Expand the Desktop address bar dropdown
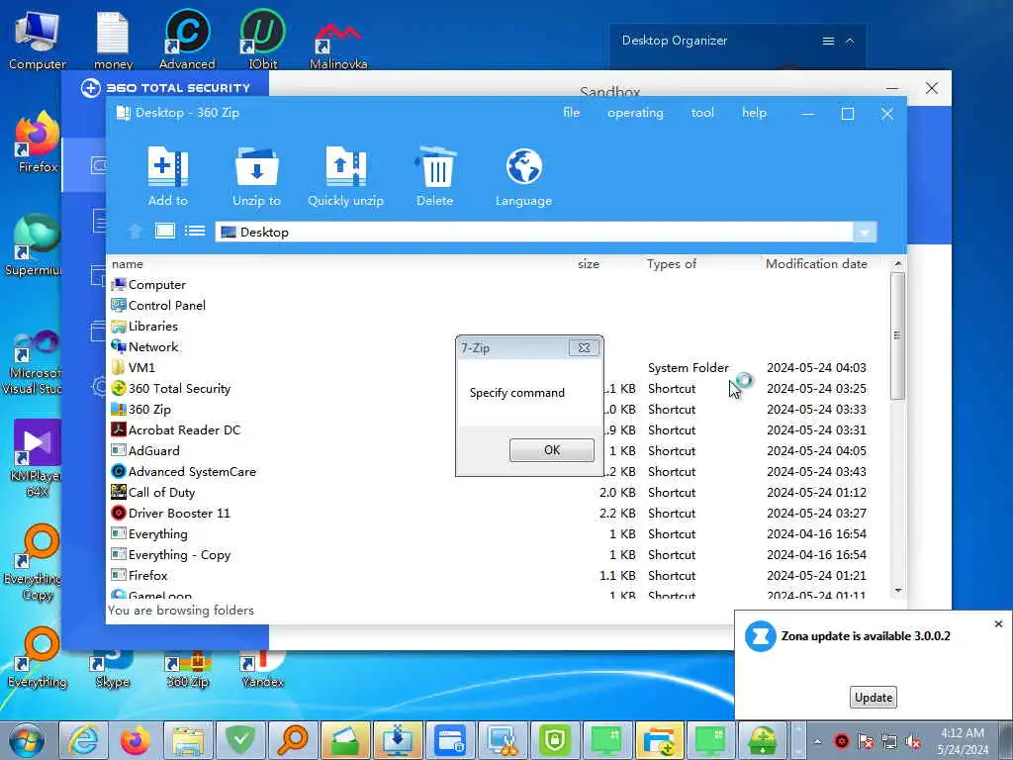Screen dimensions: 1013x760 (865, 232)
